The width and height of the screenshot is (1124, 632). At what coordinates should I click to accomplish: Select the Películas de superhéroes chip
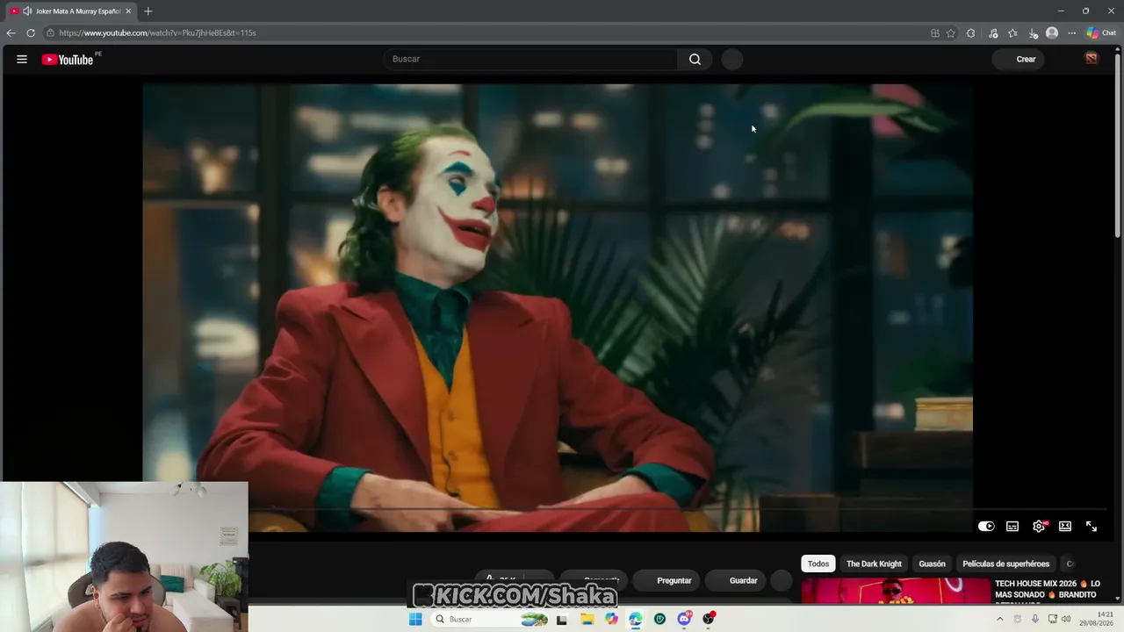(1005, 564)
